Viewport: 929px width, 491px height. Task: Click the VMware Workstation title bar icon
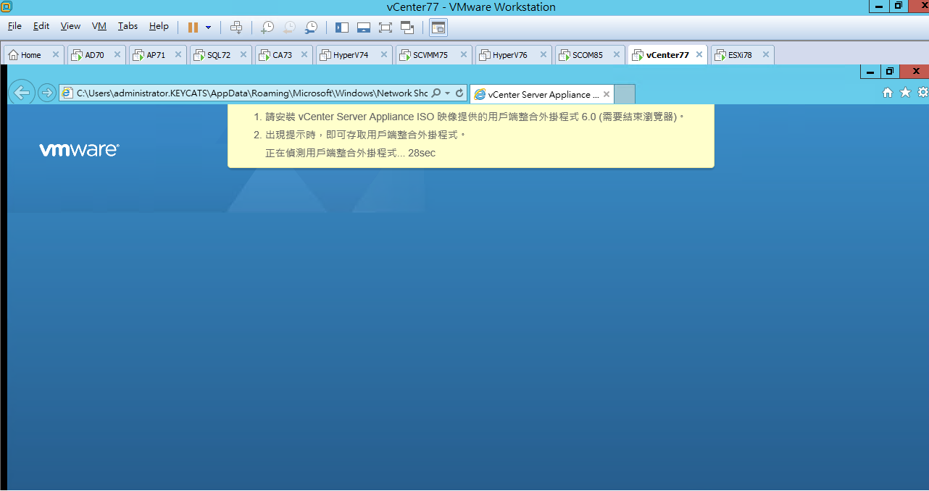[x=7, y=7]
